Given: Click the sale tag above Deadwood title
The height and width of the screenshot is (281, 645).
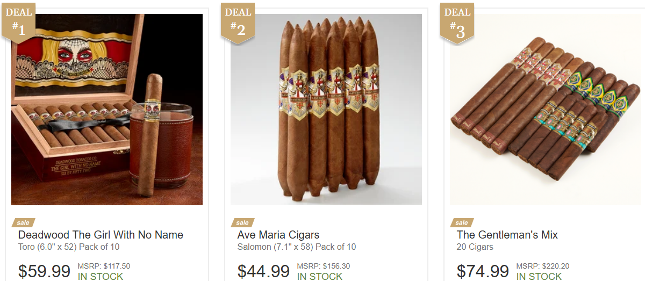Looking at the screenshot, I should tap(24, 222).
